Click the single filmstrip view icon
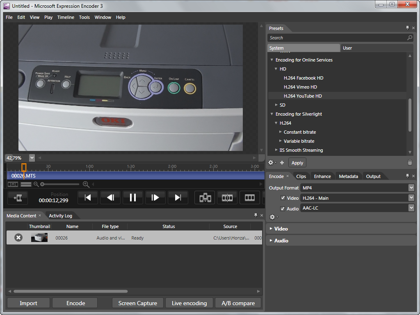Image resolution: width=420 pixels, height=315 pixels. 250,198
